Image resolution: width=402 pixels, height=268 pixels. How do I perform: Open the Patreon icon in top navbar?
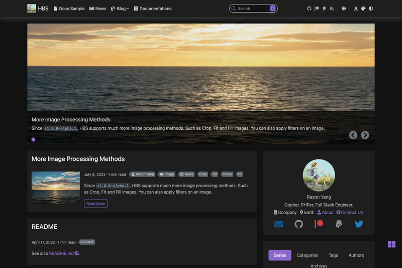pyautogui.click(x=317, y=9)
